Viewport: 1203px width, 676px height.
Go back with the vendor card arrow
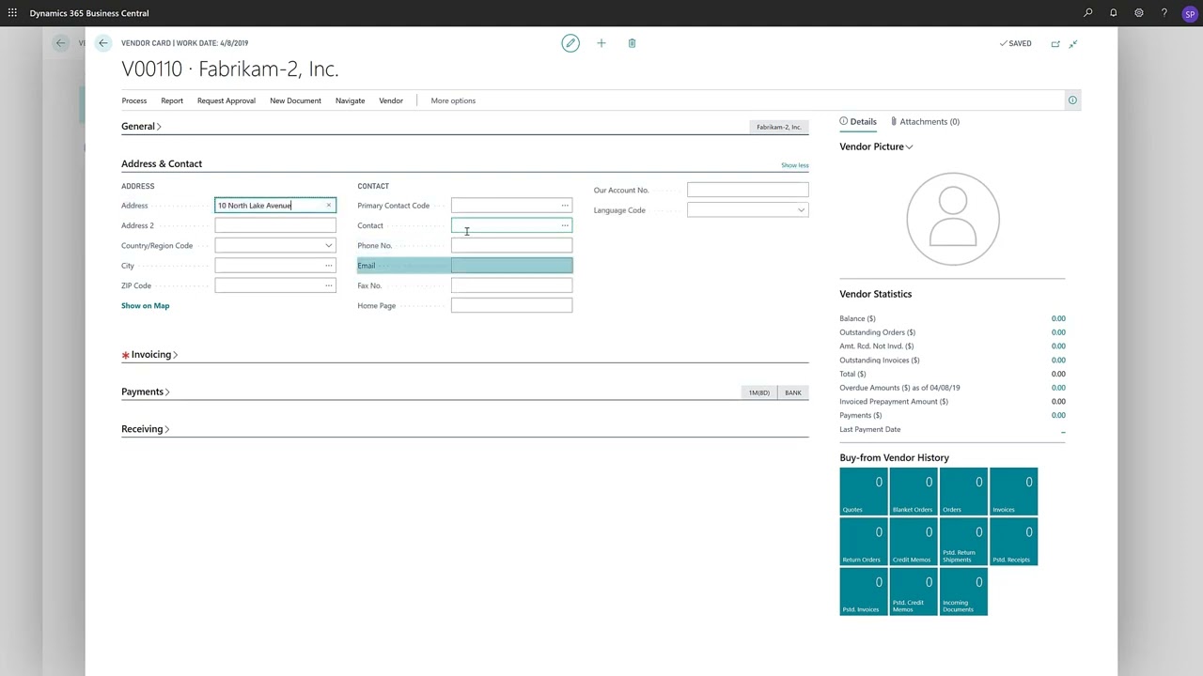(x=103, y=43)
